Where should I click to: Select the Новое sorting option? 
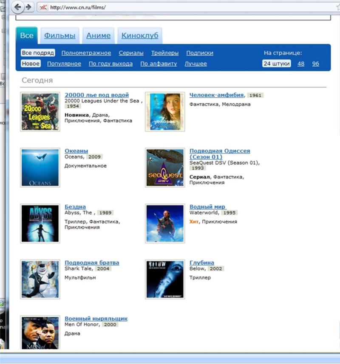pyautogui.click(x=31, y=63)
